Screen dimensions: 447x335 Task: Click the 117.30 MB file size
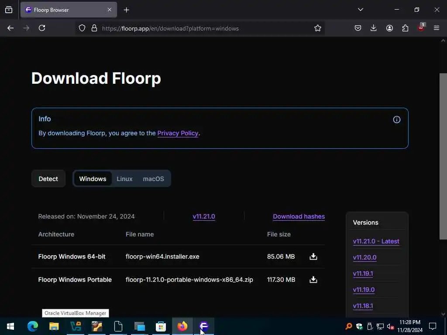tap(281, 280)
